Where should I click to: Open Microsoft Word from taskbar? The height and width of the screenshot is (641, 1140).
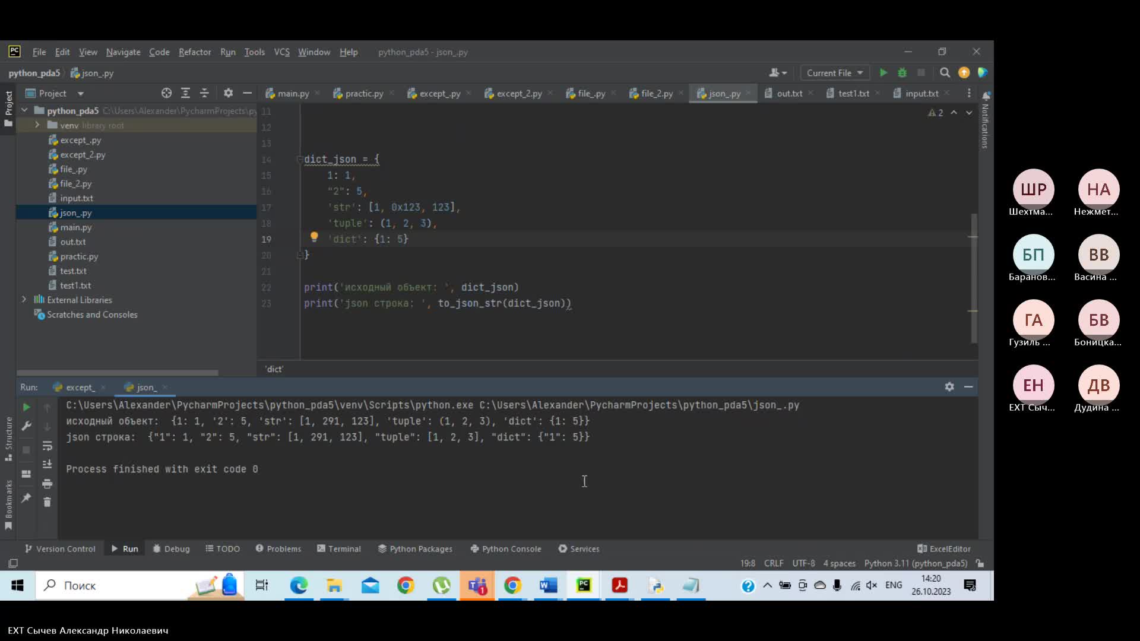tap(548, 586)
